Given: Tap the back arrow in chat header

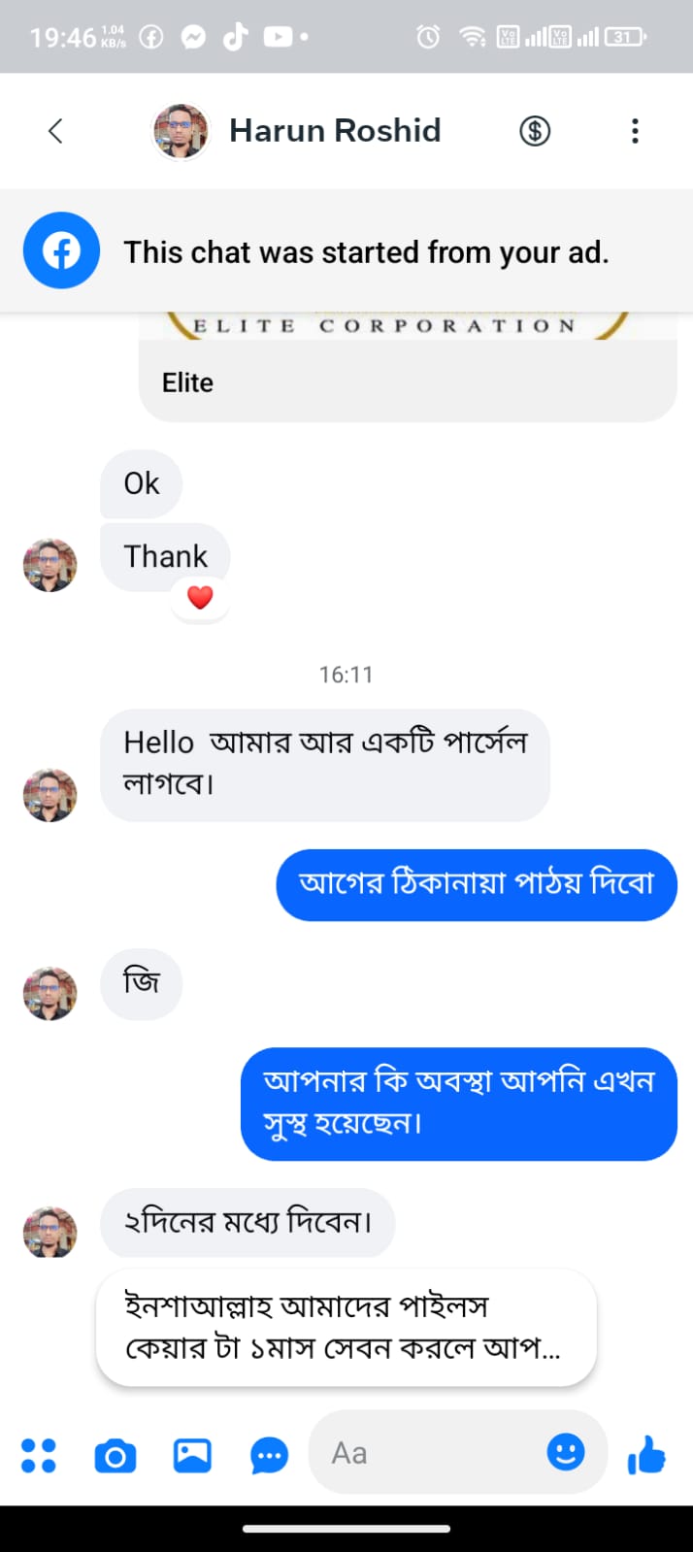Looking at the screenshot, I should pyautogui.click(x=55, y=131).
